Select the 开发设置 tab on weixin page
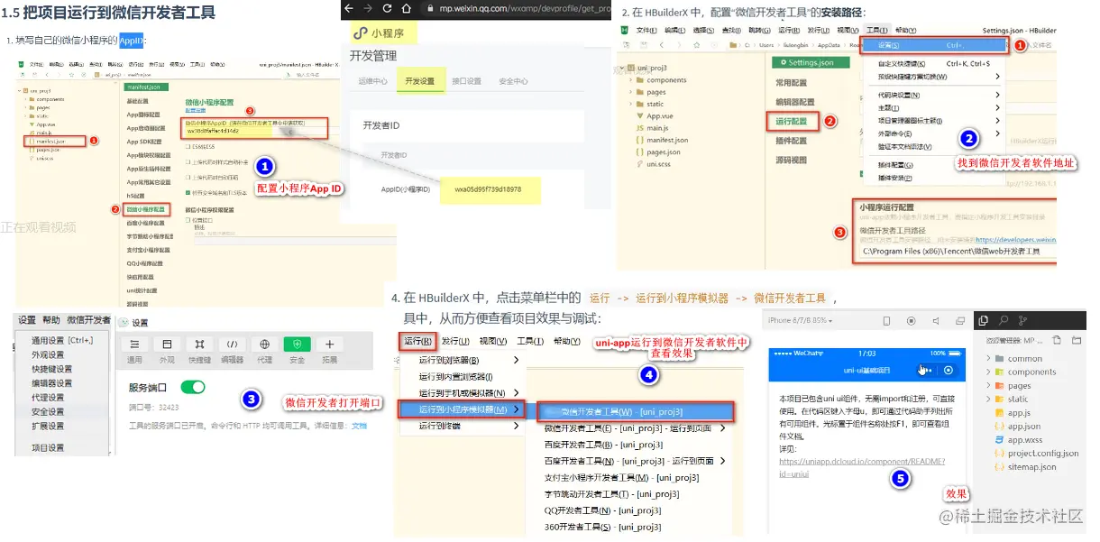1100x542 pixels. [x=420, y=81]
